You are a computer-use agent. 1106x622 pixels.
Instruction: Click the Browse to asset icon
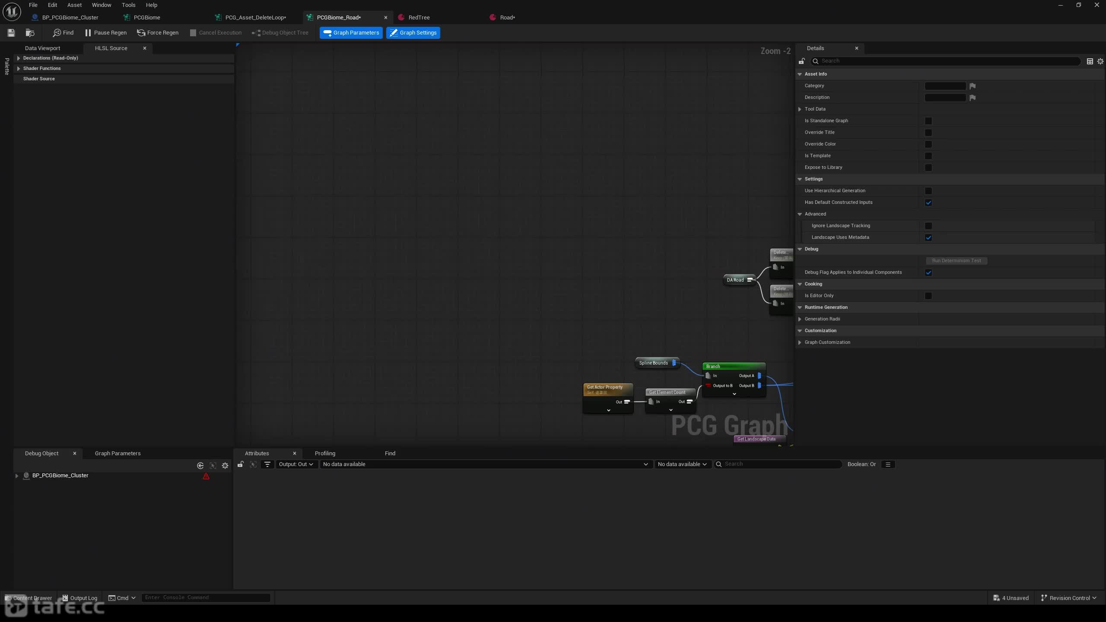pyautogui.click(x=30, y=33)
